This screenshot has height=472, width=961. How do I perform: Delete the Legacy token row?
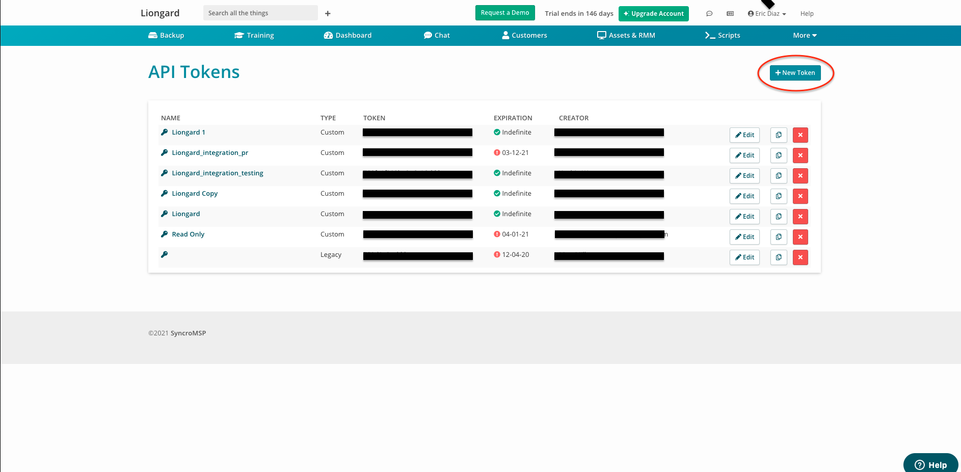(x=800, y=257)
